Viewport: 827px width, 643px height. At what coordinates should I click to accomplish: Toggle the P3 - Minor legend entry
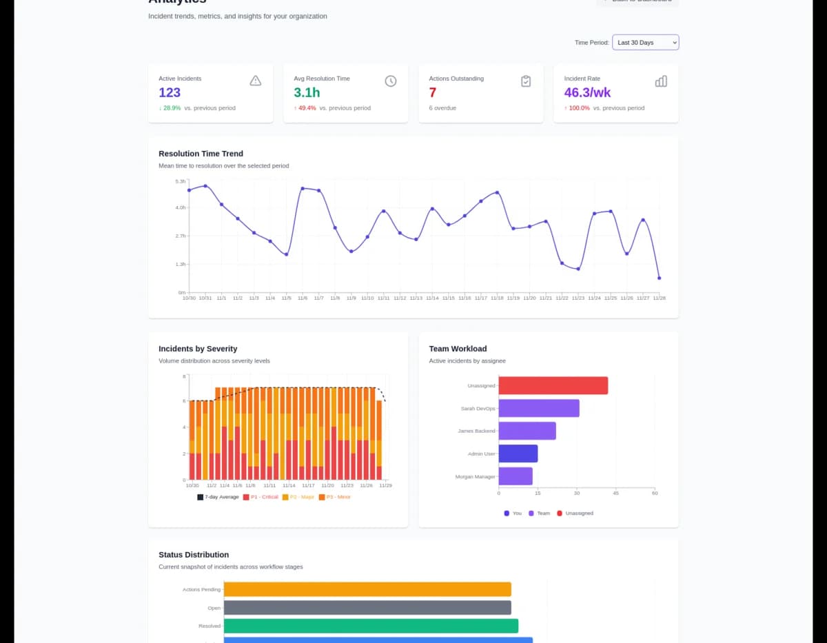pyautogui.click(x=336, y=496)
